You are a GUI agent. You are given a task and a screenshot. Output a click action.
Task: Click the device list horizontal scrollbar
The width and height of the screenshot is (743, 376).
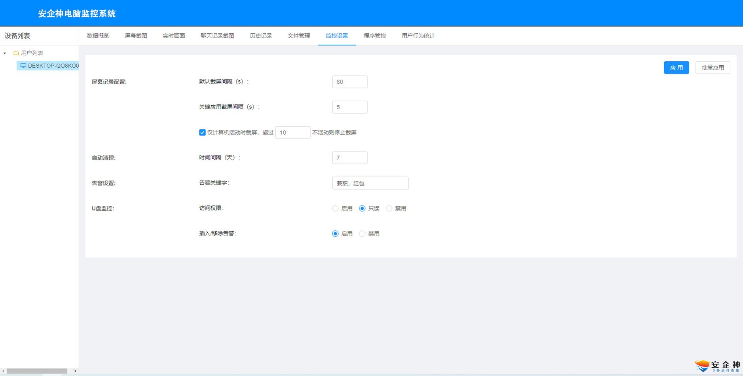coord(37,371)
